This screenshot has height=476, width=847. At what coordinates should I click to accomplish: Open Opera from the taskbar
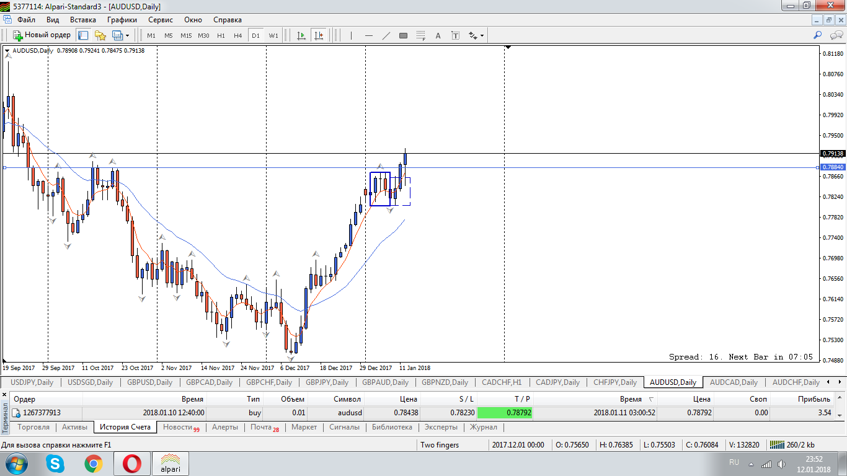point(132,464)
